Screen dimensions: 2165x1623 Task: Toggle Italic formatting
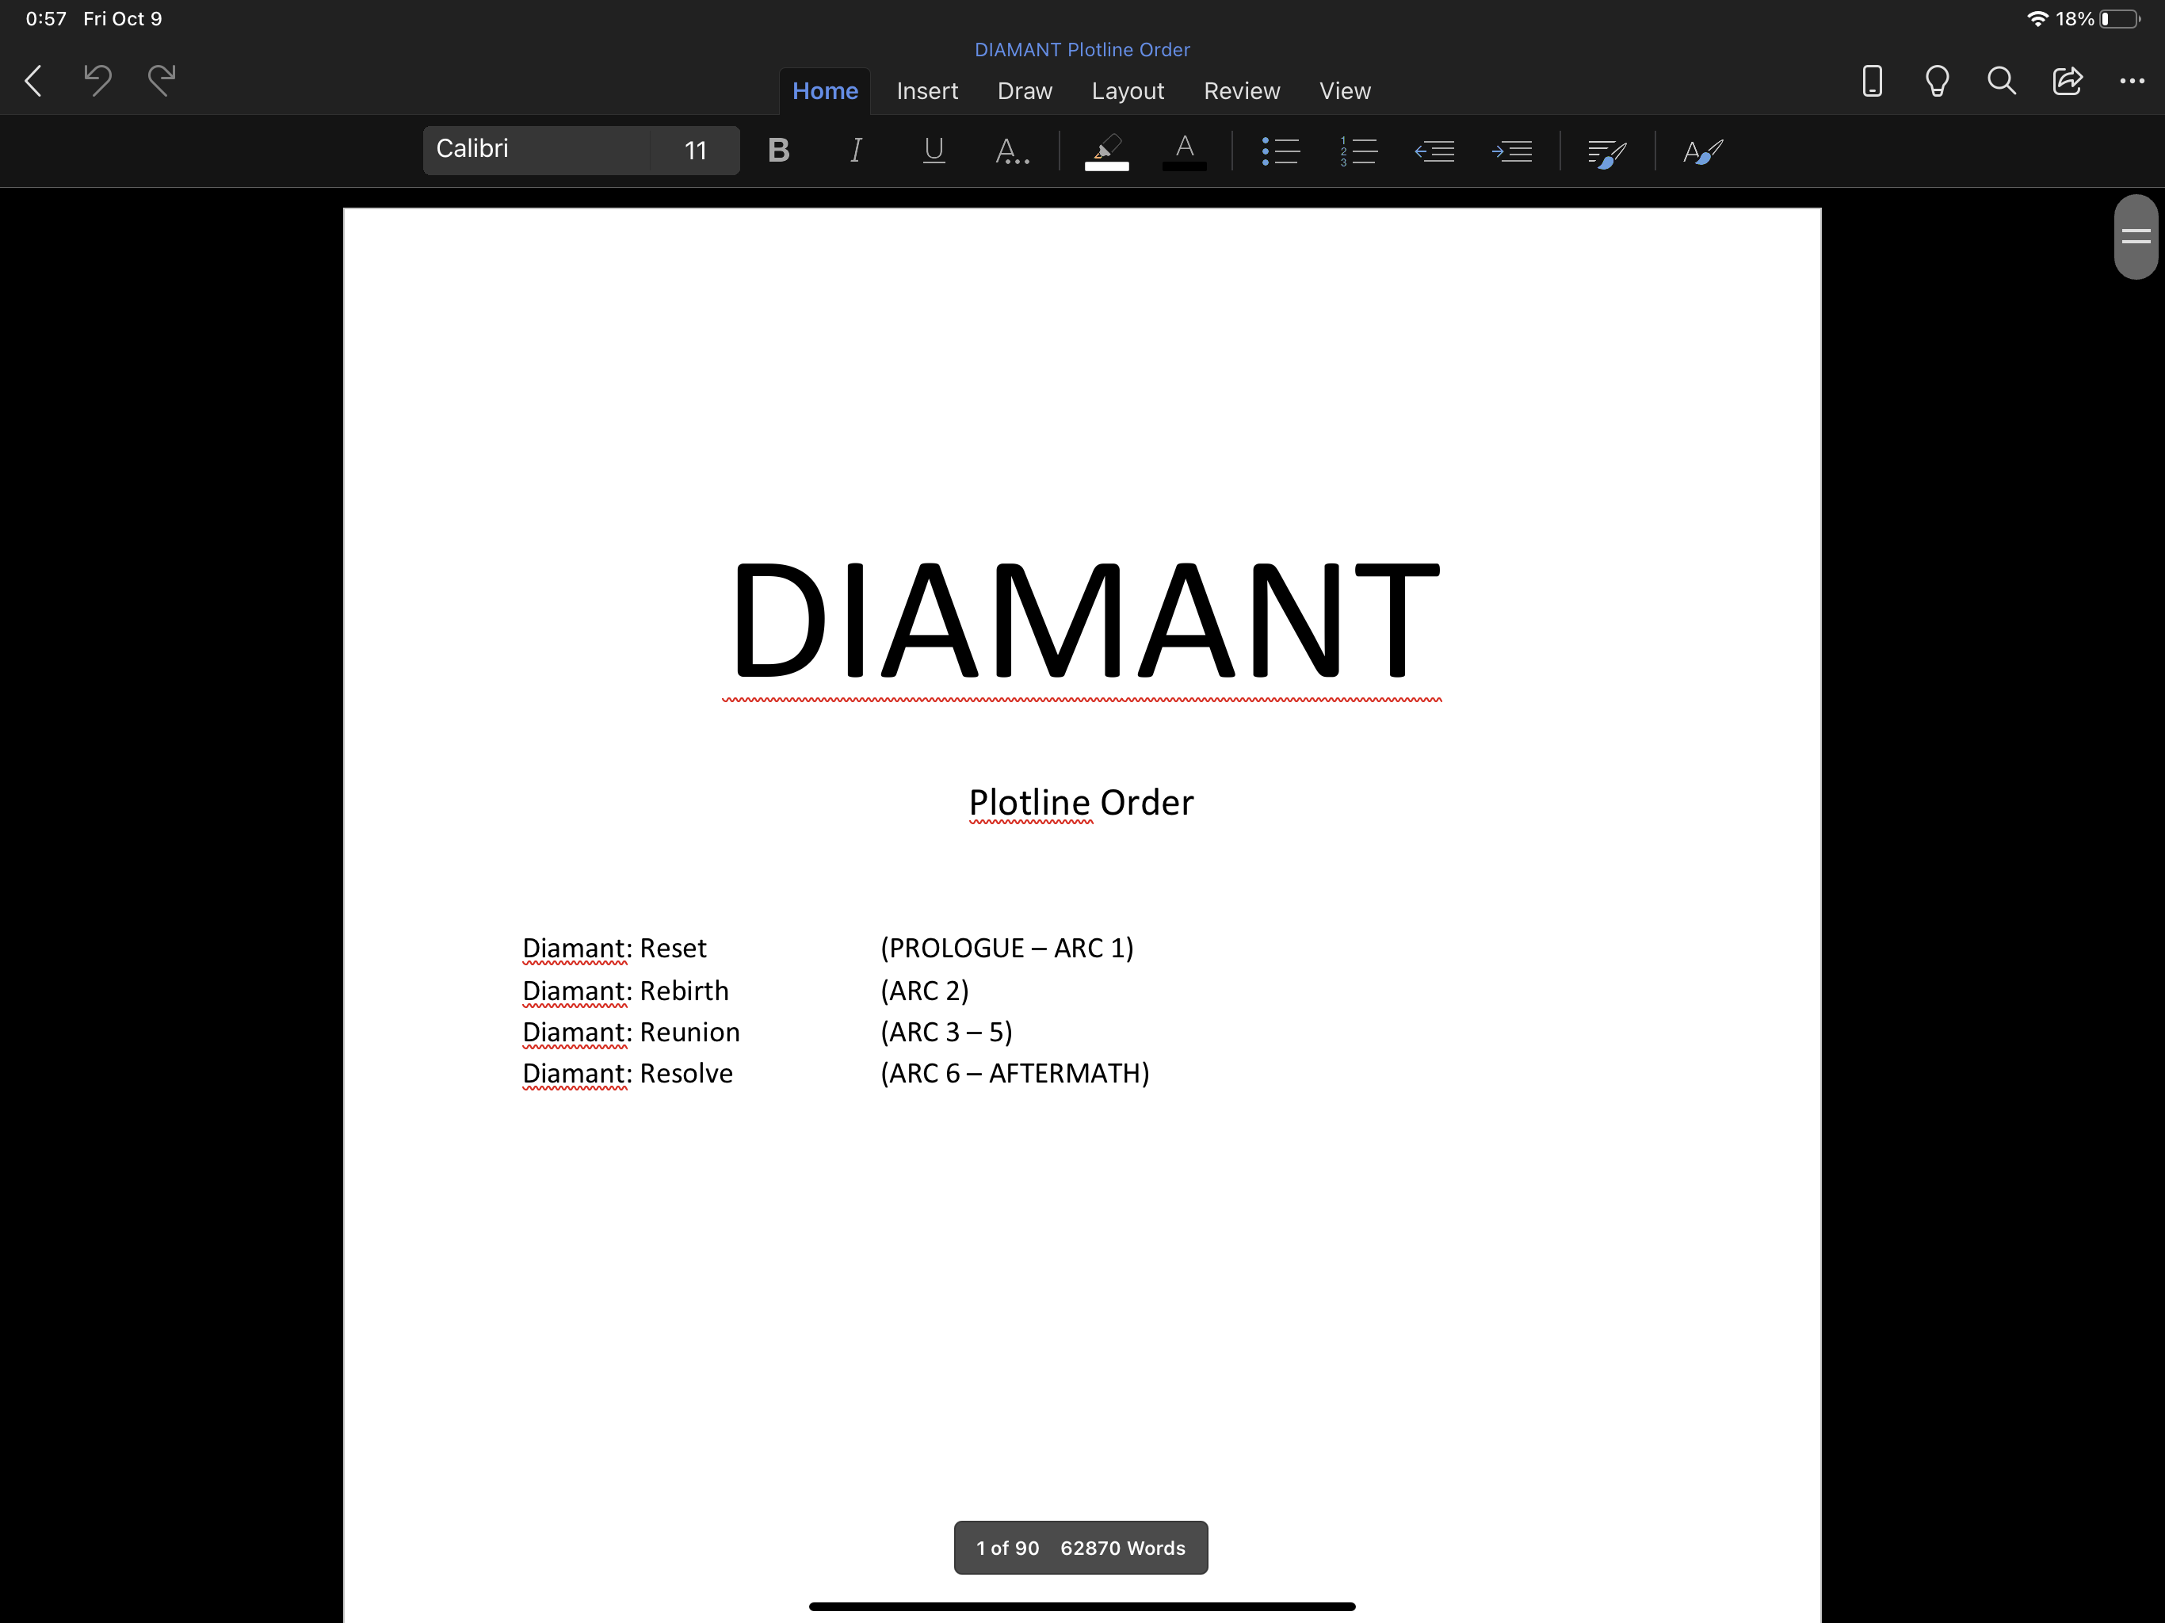point(855,150)
